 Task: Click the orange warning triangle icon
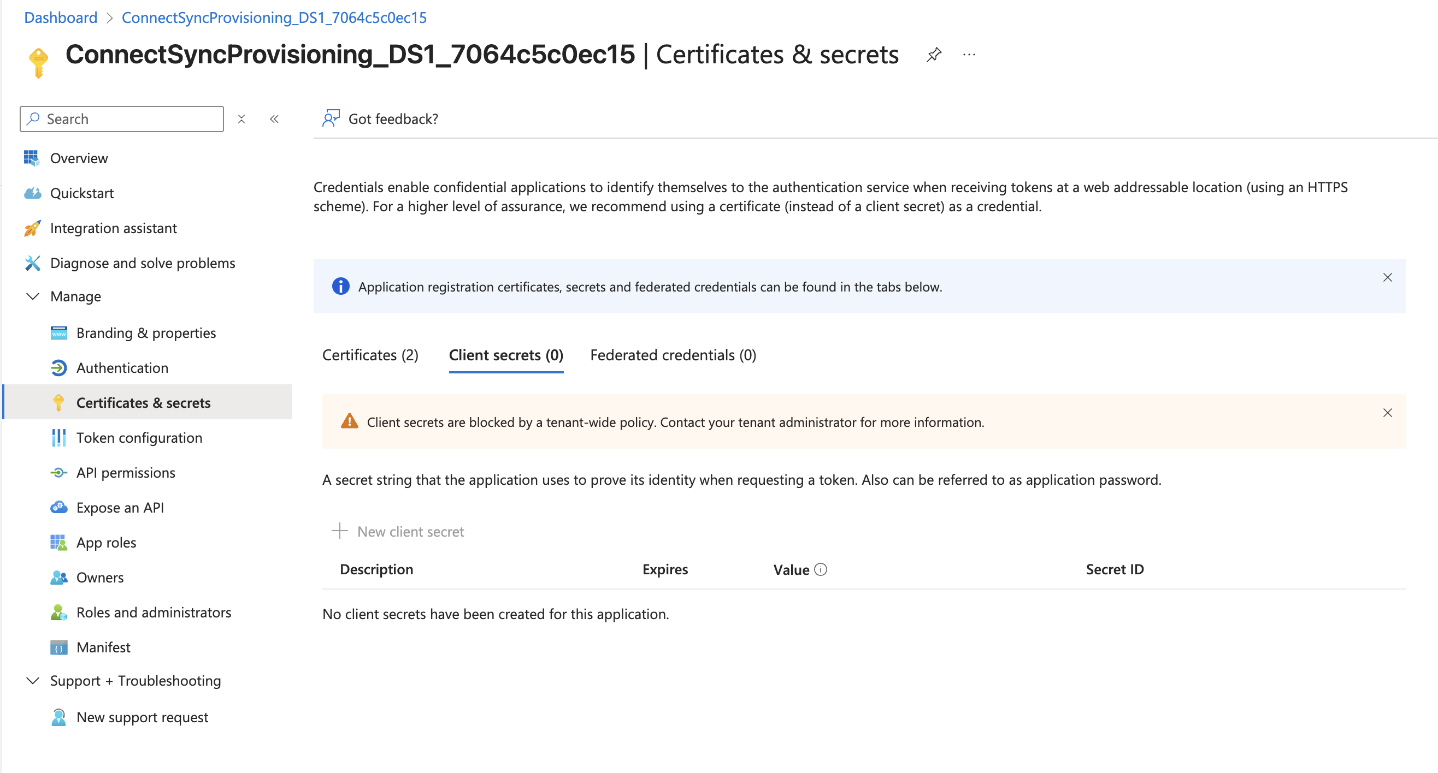click(350, 421)
